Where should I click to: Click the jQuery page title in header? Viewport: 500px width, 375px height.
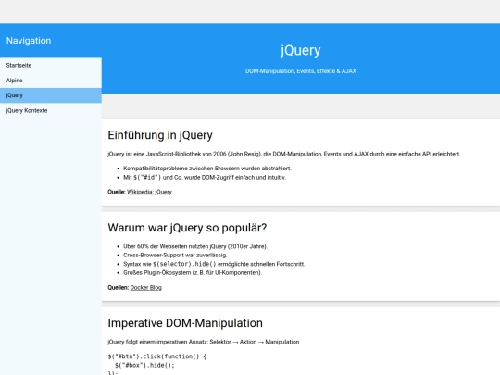pos(301,50)
